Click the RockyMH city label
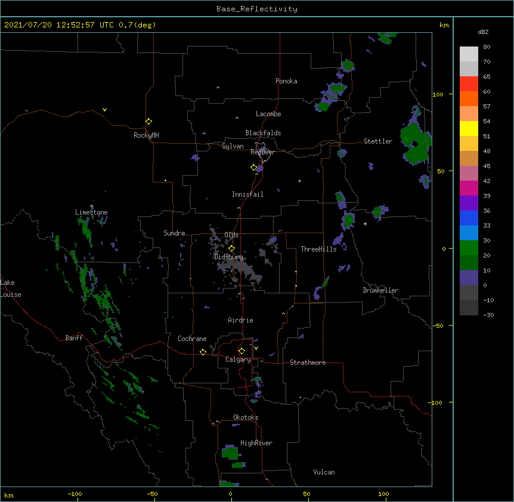The width and height of the screenshot is (514, 502). point(146,135)
